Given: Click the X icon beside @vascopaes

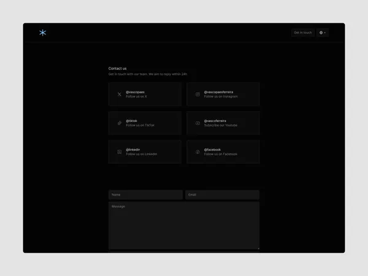Looking at the screenshot, I should click(x=120, y=94).
